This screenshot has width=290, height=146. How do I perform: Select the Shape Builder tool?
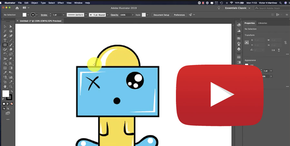click(x=5, y=63)
